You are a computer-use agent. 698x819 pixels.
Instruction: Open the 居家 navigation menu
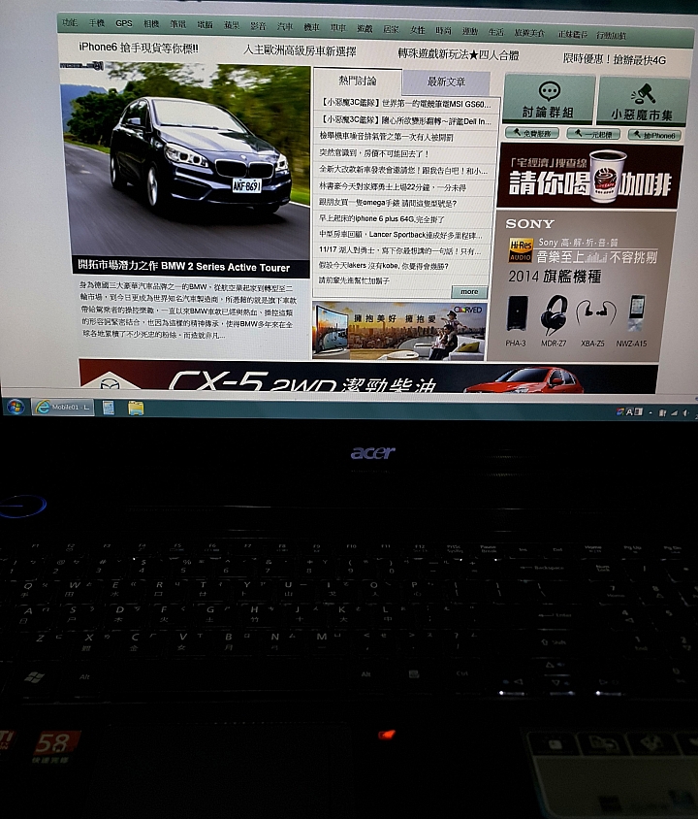pos(392,29)
